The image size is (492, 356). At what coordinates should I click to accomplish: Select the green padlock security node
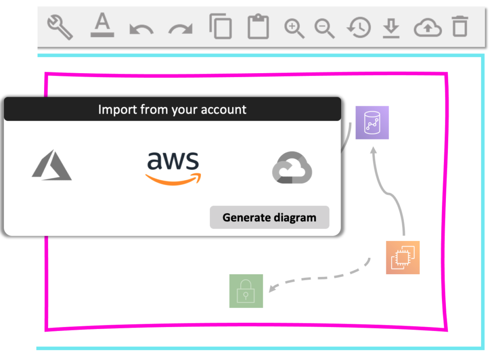(x=246, y=291)
